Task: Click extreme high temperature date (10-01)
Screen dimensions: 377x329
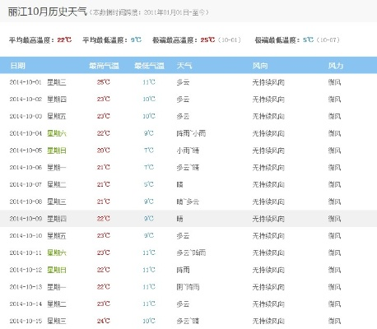Action: pyautogui.click(x=230, y=40)
